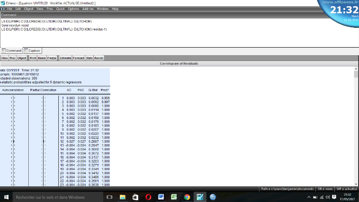Click the Print button
359x202 pixels.
(33, 58)
